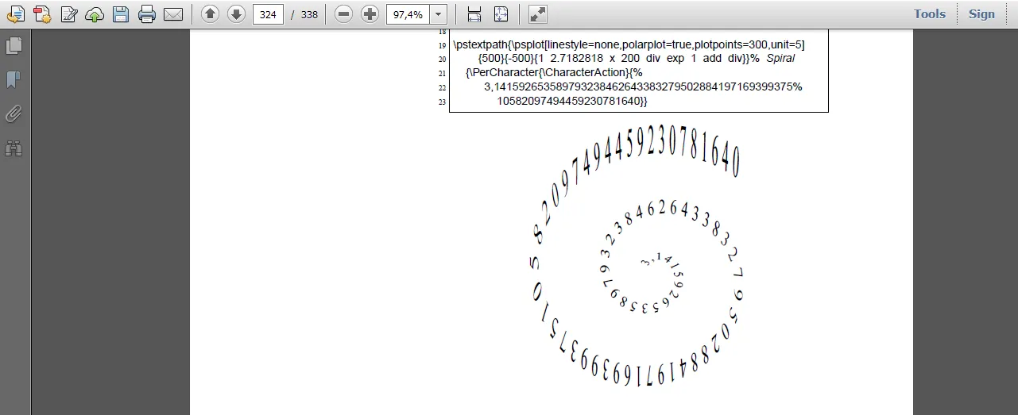The width and height of the screenshot is (1018, 415).
Task: Save the PDF with the floppy icon
Action: click(x=121, y=13)
